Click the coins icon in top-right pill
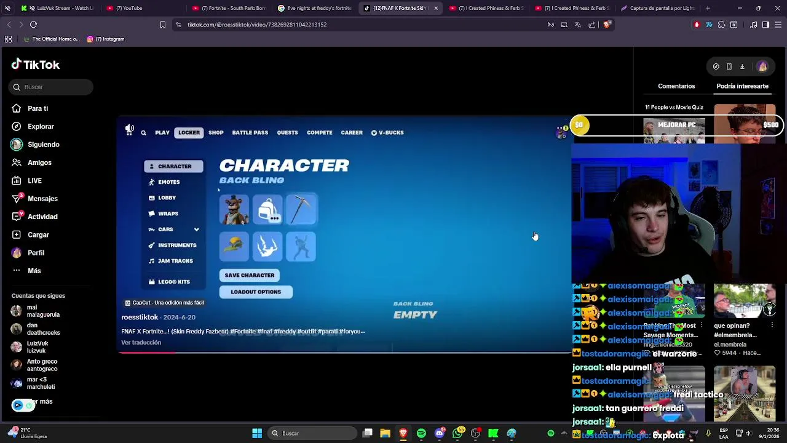Screen dimensions: 787x443 pyautogui.click(x=716, y=66)
